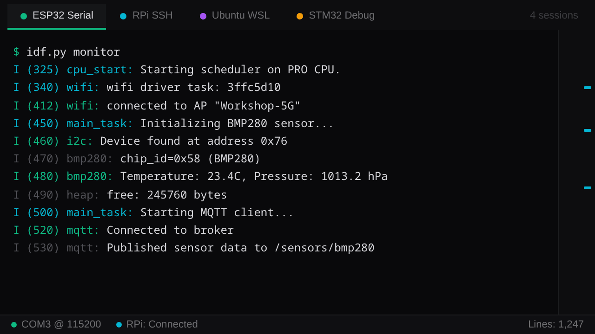Screen dimensions: 595x334
Task: Click the orange STM32 Debug tab dot
Action: 300,16
